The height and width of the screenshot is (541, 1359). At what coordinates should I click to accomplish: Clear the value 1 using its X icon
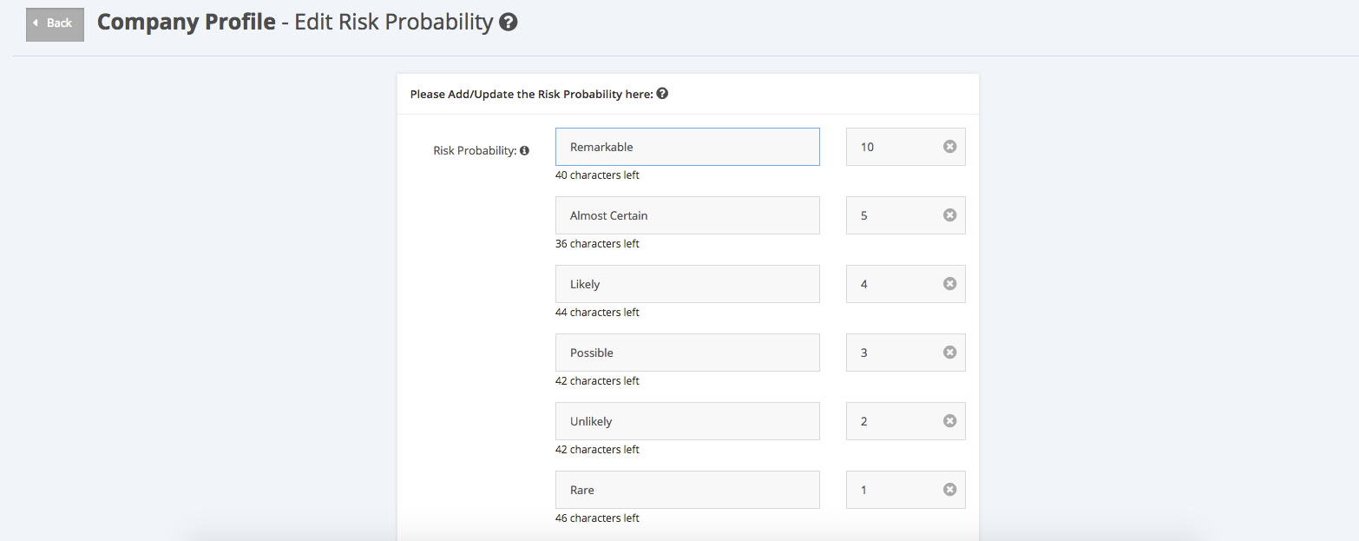949,490
